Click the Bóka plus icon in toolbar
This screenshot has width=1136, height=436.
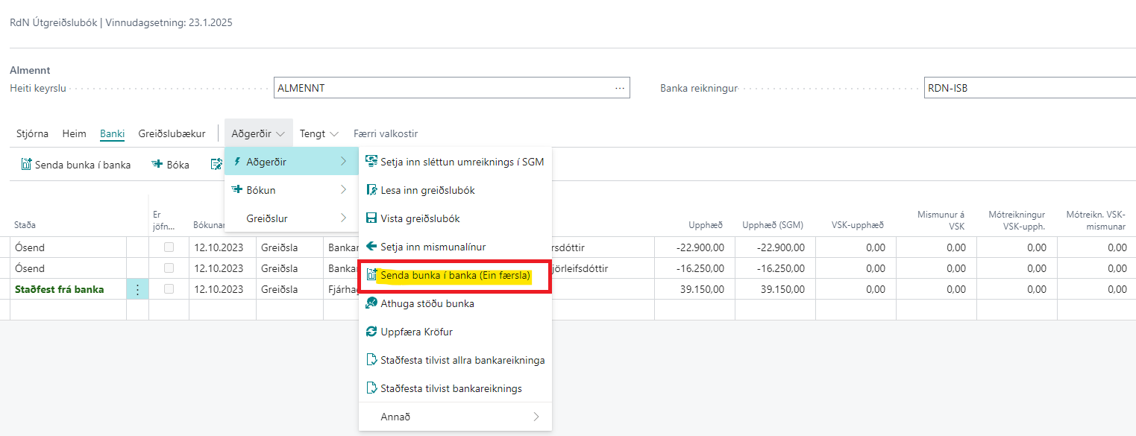[157, 165]
